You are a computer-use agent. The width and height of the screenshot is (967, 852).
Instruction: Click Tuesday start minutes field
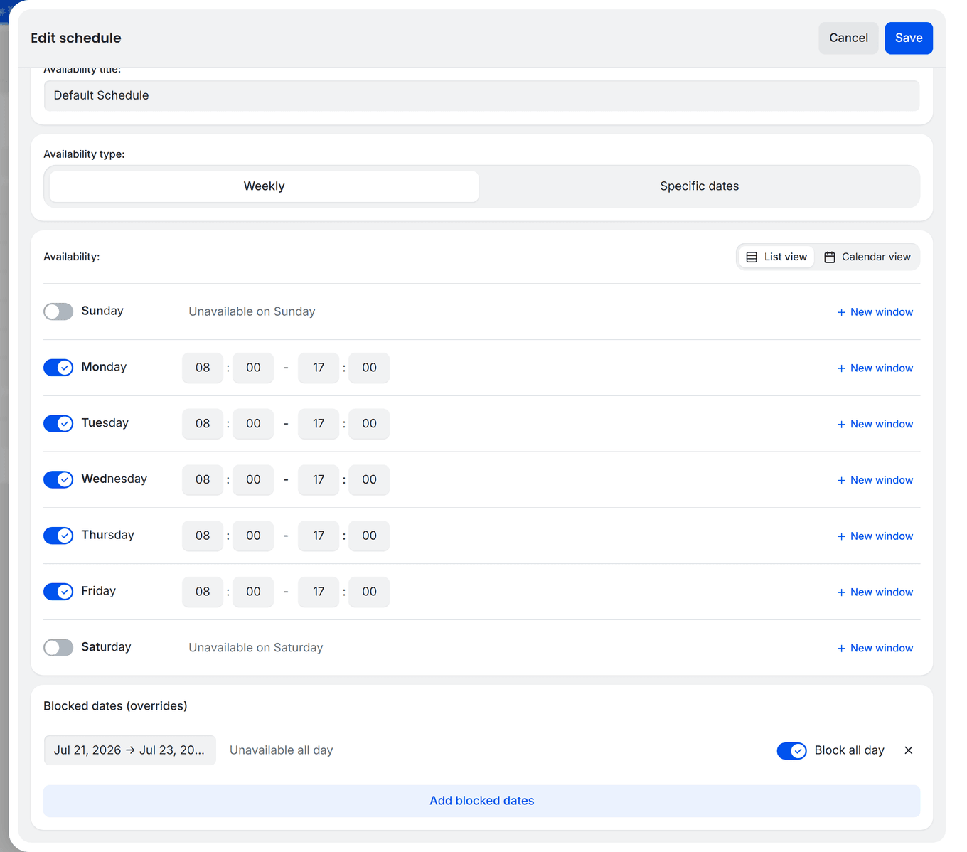(x=253, y=424)
